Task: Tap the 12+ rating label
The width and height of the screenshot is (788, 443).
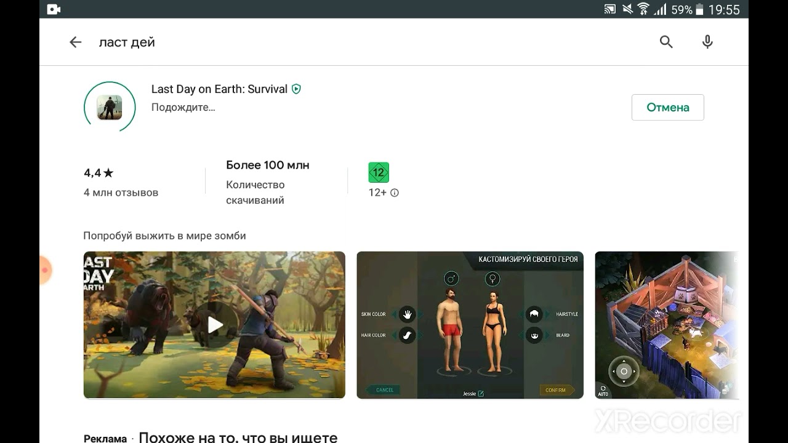Action: click(x=377, y=193)
